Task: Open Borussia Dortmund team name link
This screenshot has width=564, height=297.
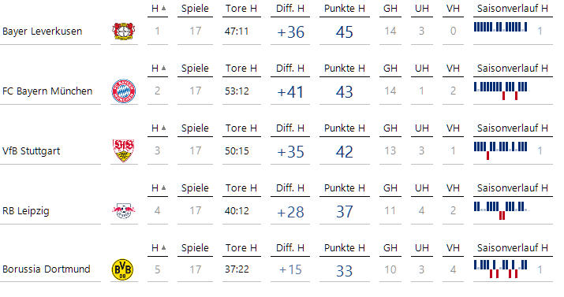Action: [x=46, y=269]
